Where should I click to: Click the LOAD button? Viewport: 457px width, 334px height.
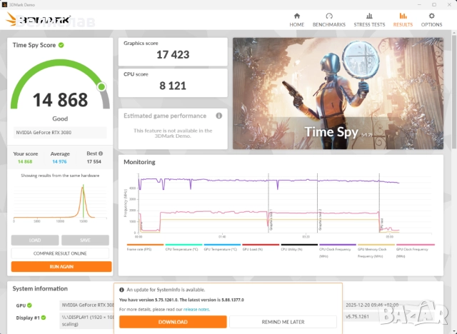[35, 241]
